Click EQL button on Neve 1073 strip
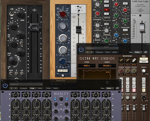The height and width of the screenshot is (121, 150). tap(60, 71)
